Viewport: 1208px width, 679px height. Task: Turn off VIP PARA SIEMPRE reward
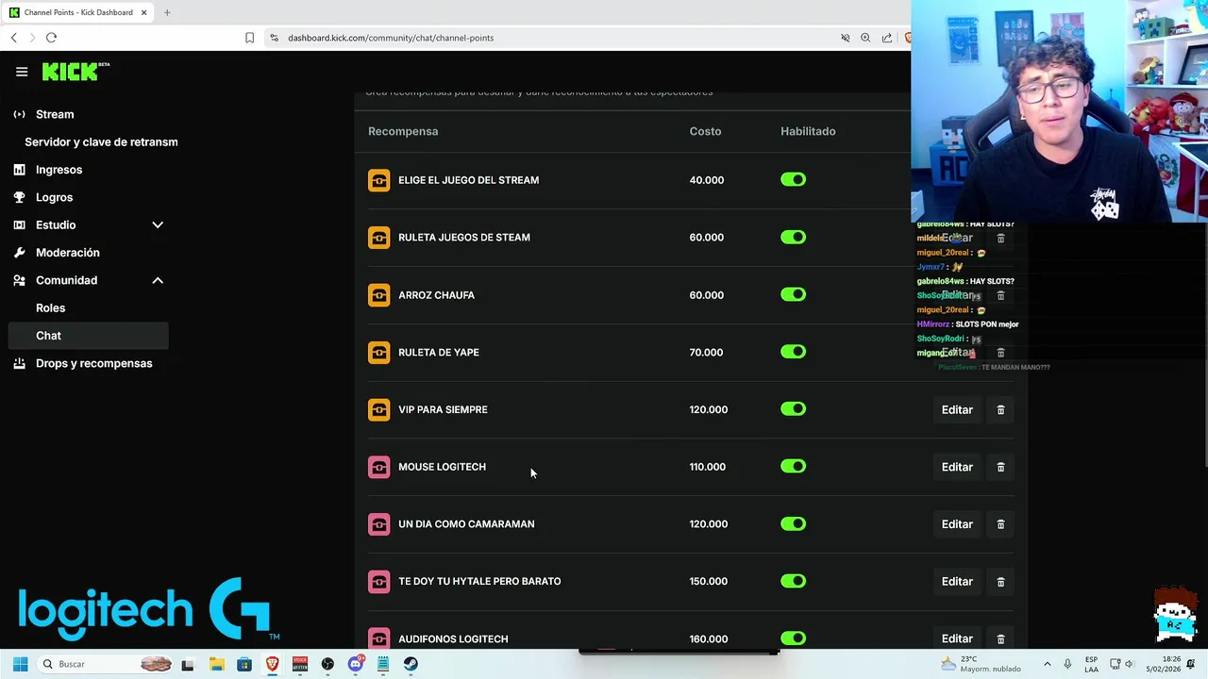[x=793, y=409]
